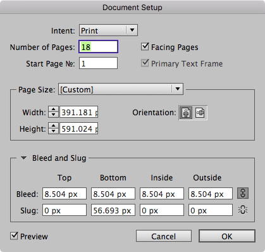265x252 pixels.
Task: Toggle the bleed link chain icon
Action: [x=243, y=193]
